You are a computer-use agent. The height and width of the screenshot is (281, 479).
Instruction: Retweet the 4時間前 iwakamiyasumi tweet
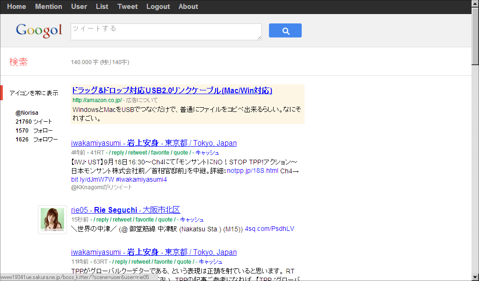click(x=138, y=152)
